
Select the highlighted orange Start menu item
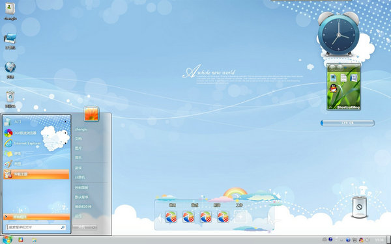(36, 174)
